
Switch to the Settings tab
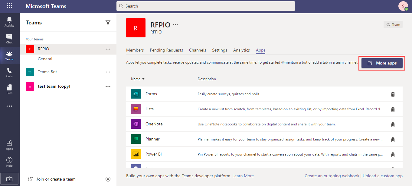click(220, 50)
